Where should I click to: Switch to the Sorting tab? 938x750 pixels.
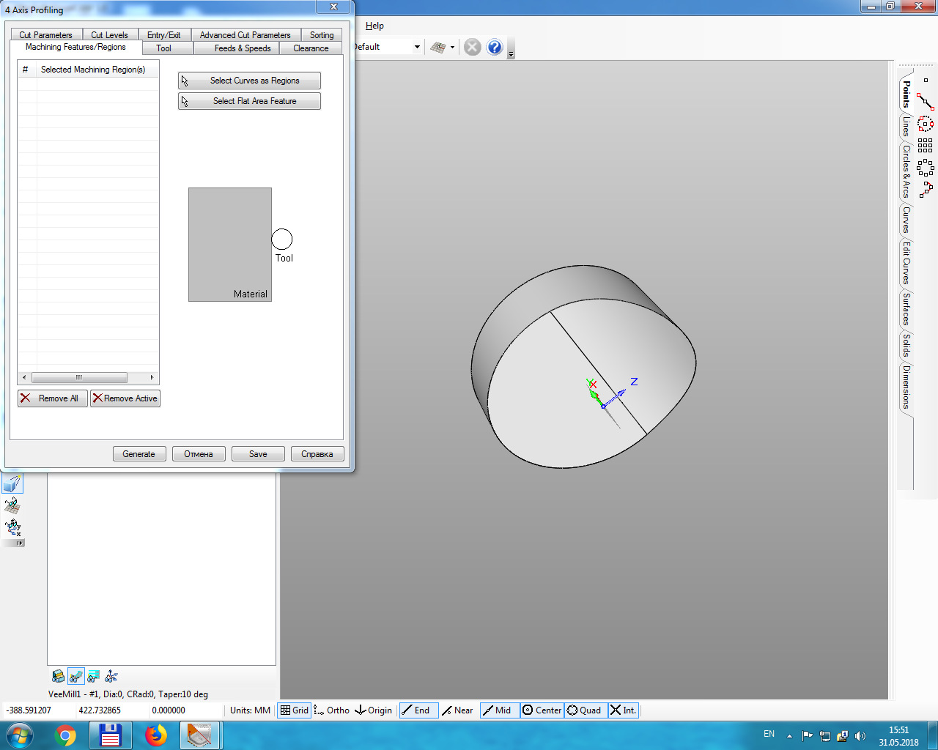(321, 34)
